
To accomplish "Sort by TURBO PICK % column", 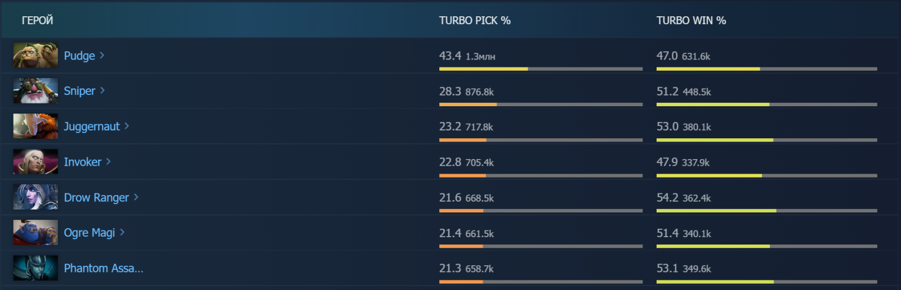I will (475, 20).
